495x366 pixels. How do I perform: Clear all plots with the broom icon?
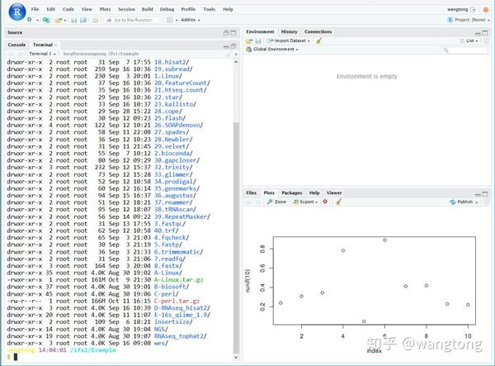[338, 202]
